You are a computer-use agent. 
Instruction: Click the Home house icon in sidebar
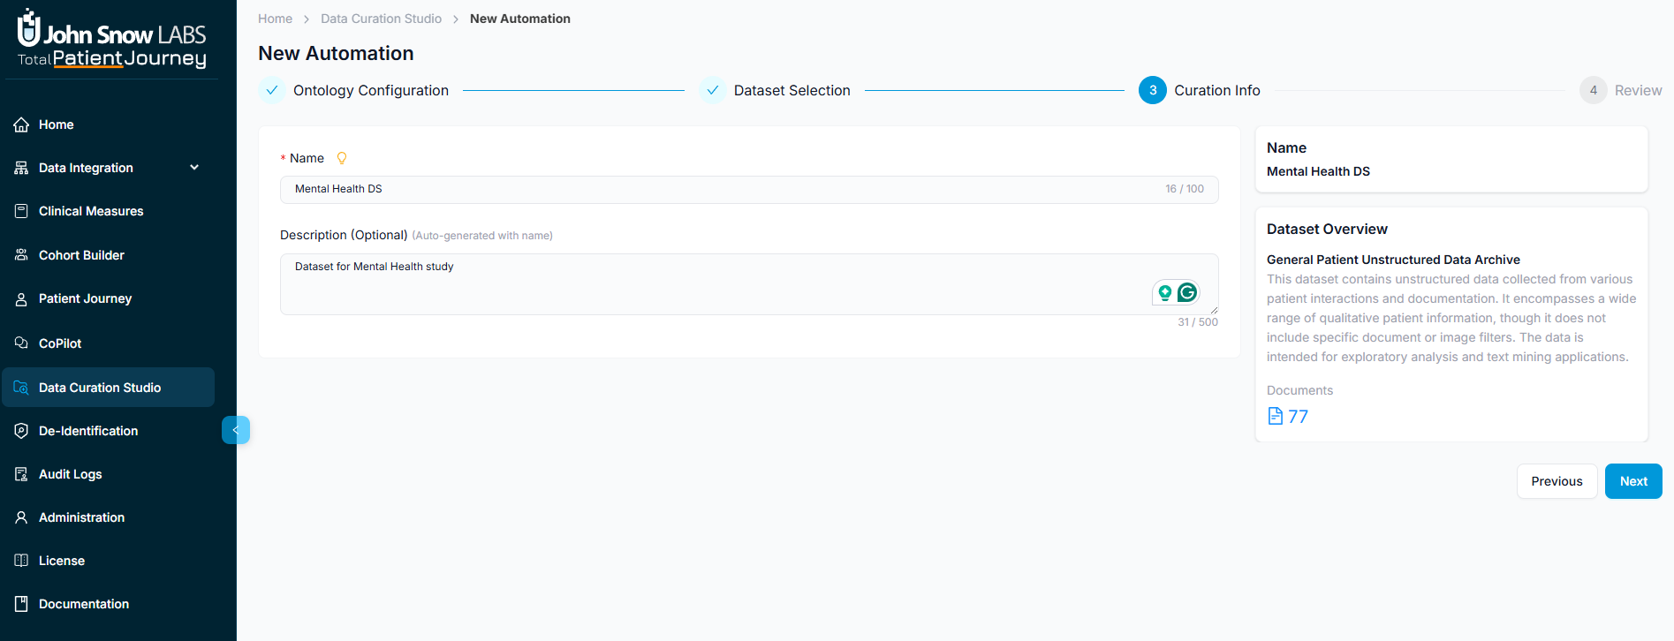pos(21,124)
